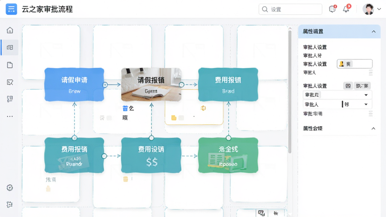386x217 pixels.
Task: Select the 费用报销 Ruandr node in bottom row
Action: pyautogui.click(x=74, y=155)
